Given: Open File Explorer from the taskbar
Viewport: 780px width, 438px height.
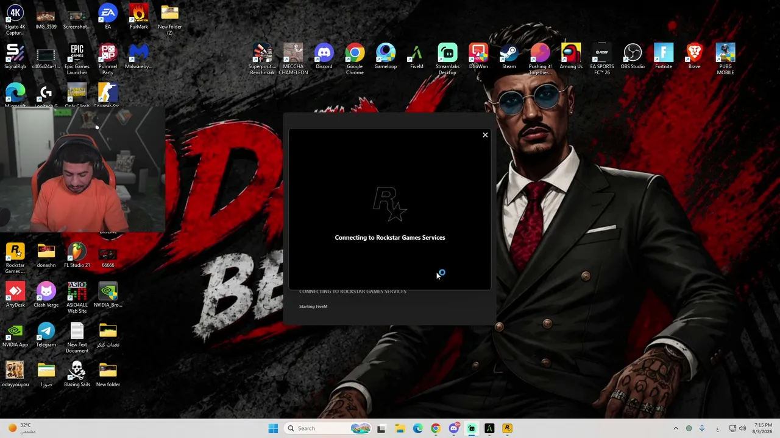Looking at the screenshot, I should (400, 428).
